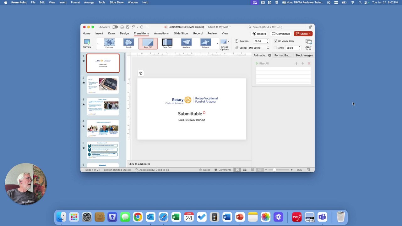Delete animation with X in pane
The height and width of the screenshot is (226, 402).
pyautogui.click(x=309, y=63)
